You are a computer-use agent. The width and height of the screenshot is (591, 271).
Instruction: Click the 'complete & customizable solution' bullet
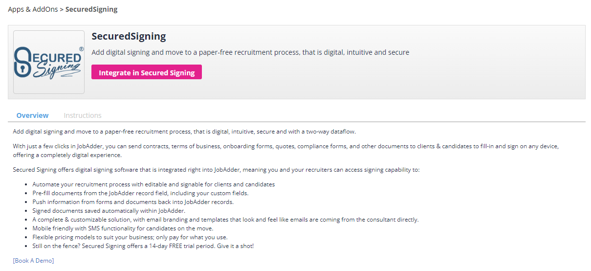point(225,220)
